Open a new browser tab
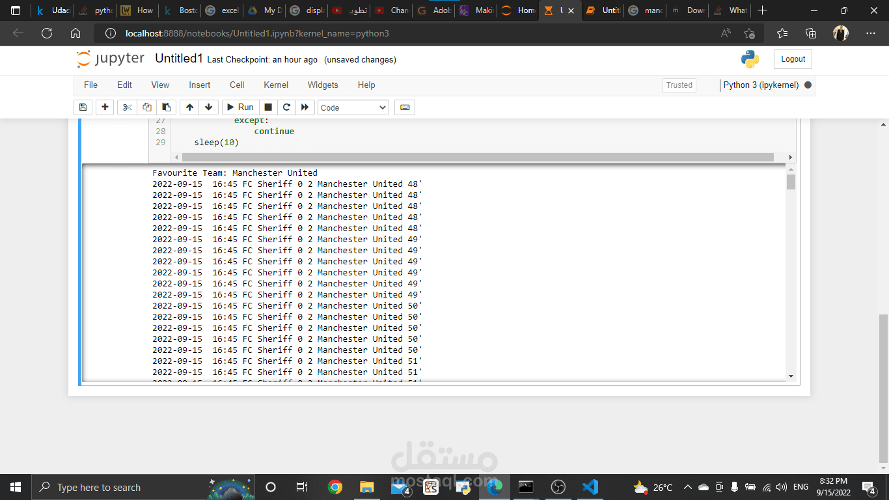This screenshot has height=500, width=889. pos(763,10)
